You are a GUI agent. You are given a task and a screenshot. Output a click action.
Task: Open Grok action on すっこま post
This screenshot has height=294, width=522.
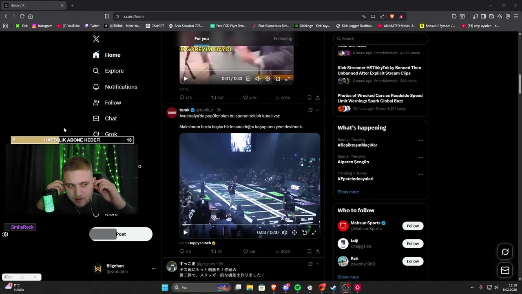pyautogui.click(x=310, y=264)
